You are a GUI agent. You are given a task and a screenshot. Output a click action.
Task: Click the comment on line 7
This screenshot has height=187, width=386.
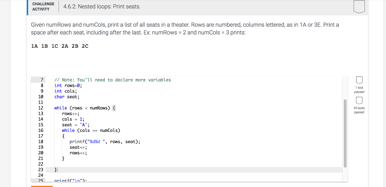(x=112, y=80)
